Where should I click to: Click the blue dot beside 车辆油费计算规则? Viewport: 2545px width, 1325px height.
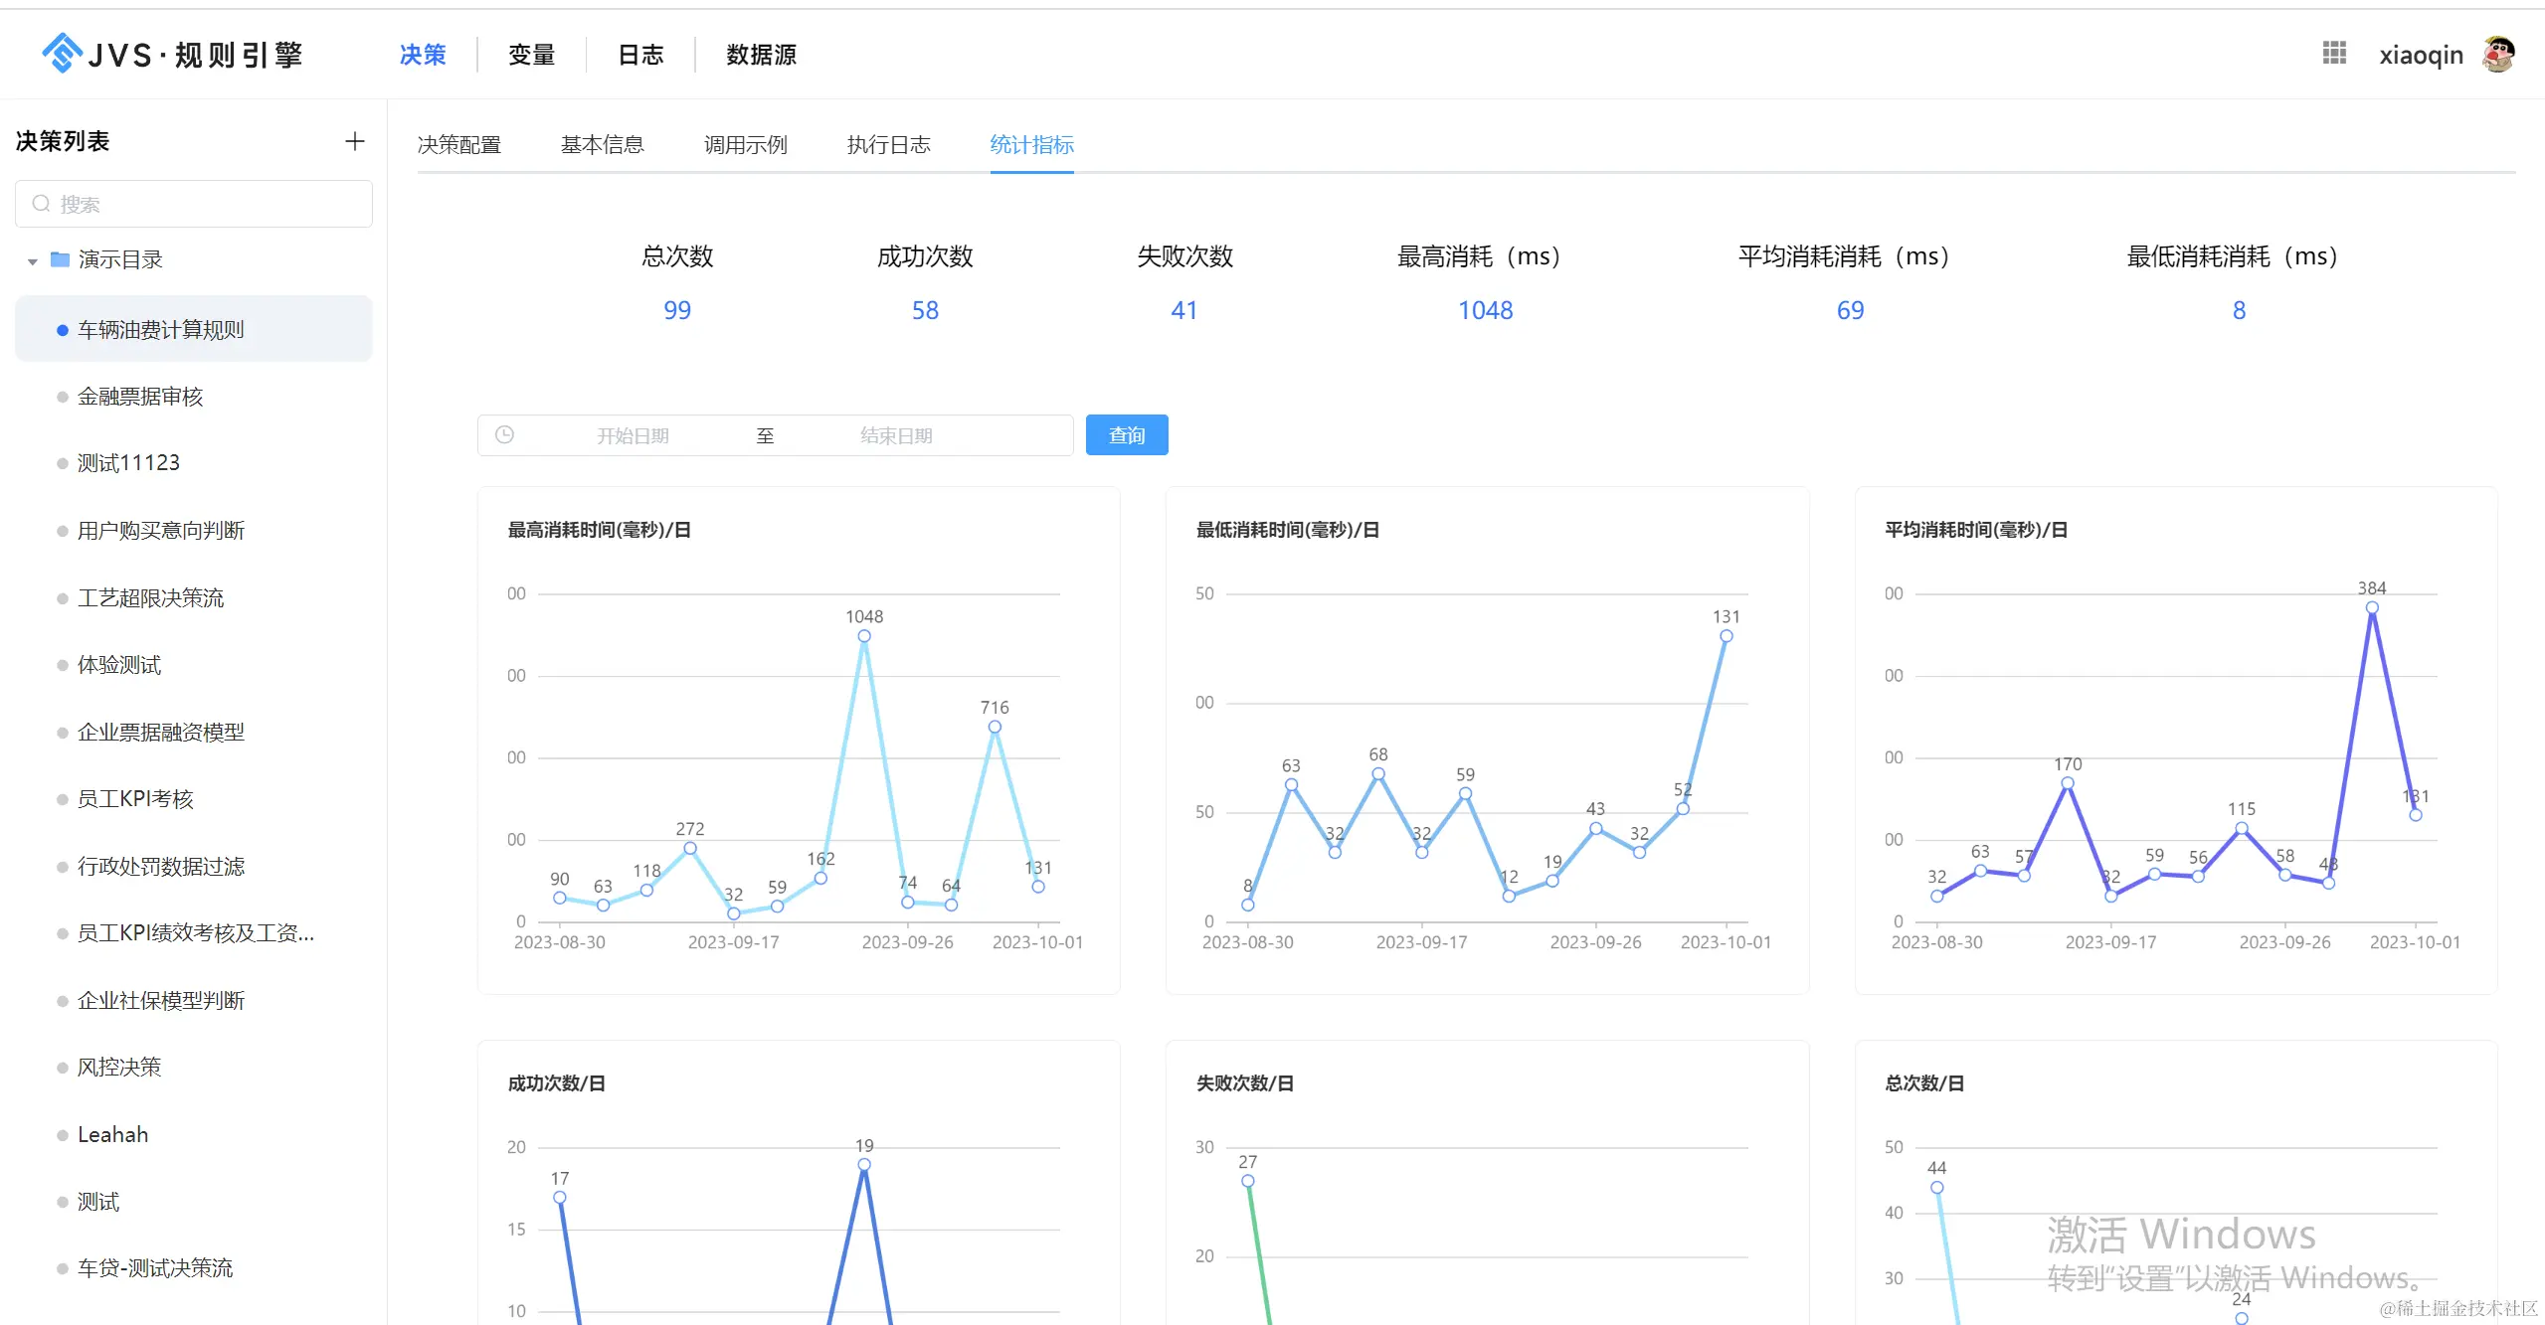pyautogui.click(x=63, y=329)
